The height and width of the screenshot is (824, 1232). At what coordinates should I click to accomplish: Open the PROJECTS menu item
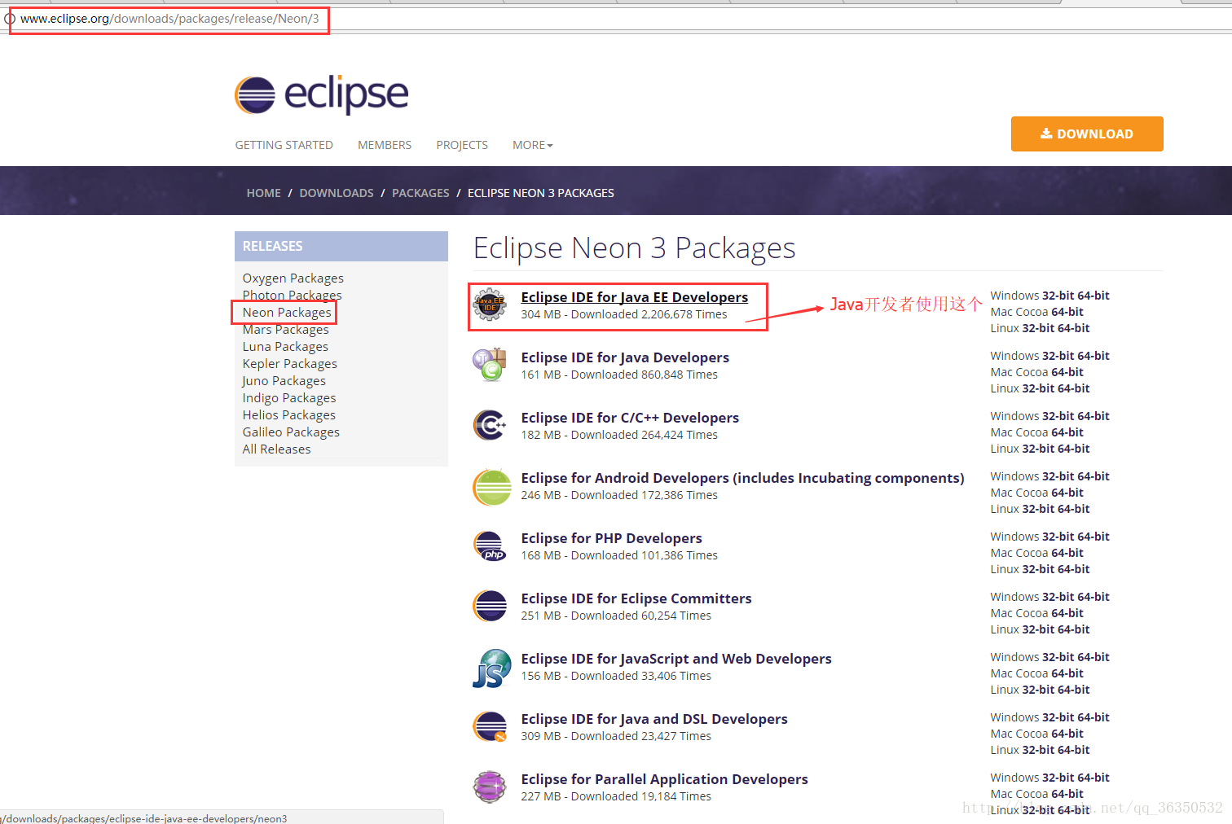pyautogui.click(x=462, y=145)
